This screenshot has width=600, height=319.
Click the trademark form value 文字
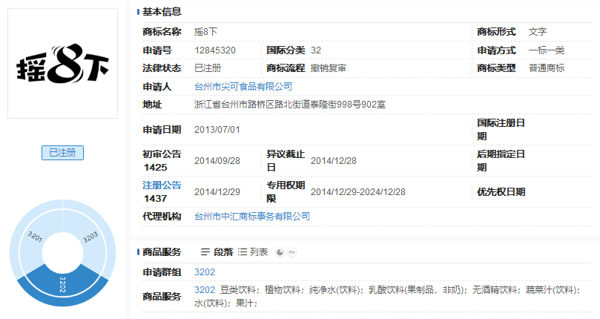click(538, 32)
